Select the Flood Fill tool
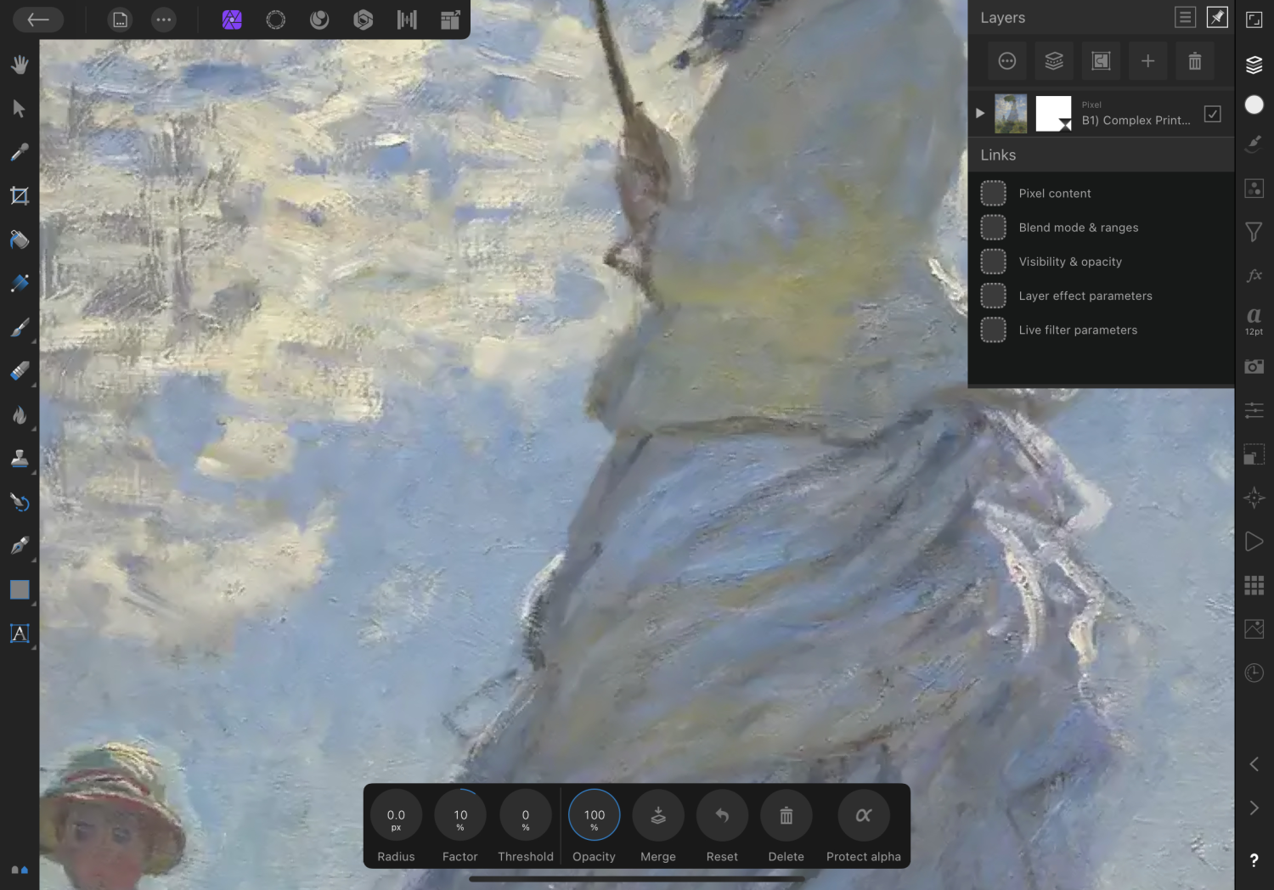Screen dimensions: 1274x890 (x=20, y=240)
